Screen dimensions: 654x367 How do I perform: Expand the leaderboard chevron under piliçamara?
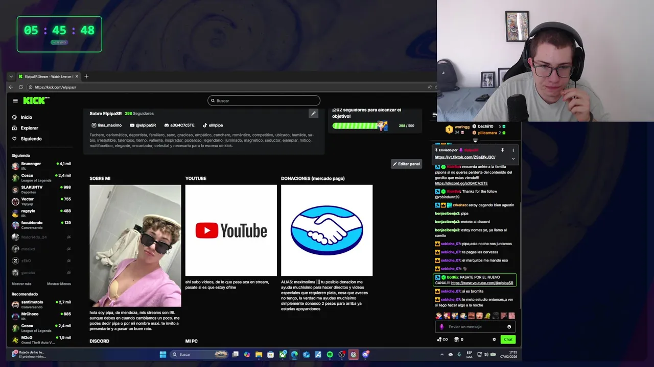point(475,141)
